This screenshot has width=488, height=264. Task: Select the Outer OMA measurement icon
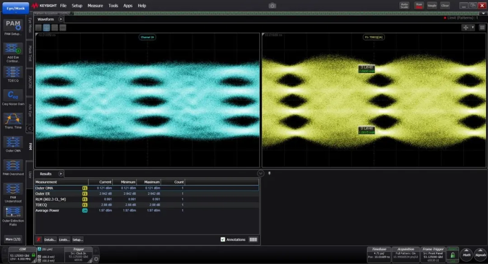point(13,143)
